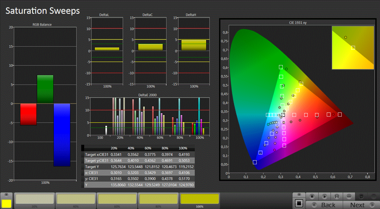Go Back to the previous page
This screenshot has height=209, width=380.
point(324,205)
